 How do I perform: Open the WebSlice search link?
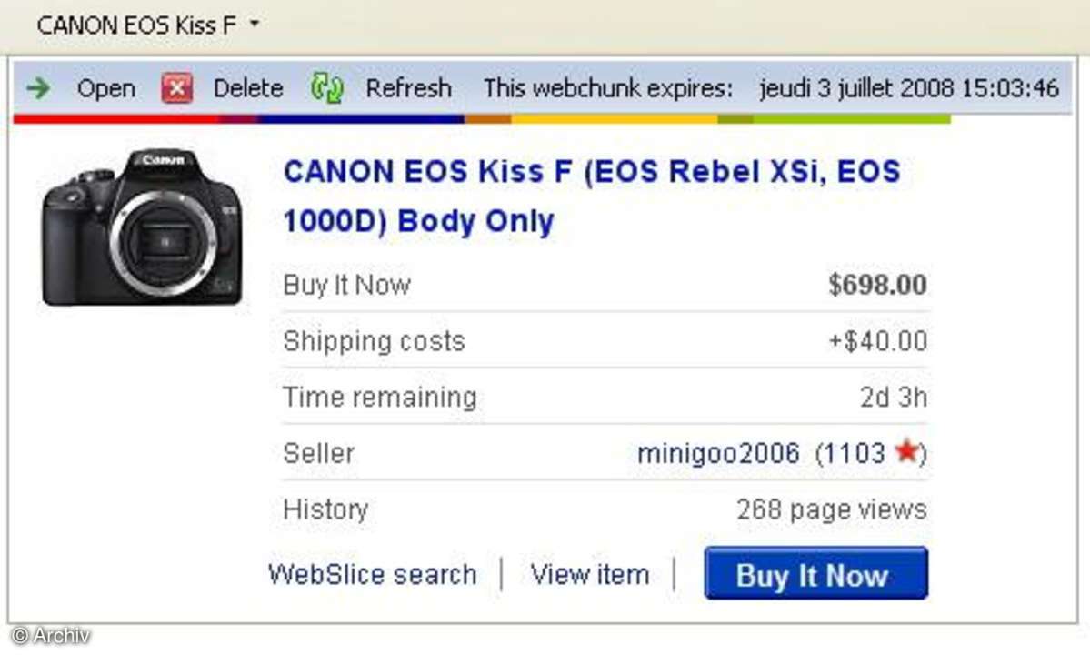point(373,574)
